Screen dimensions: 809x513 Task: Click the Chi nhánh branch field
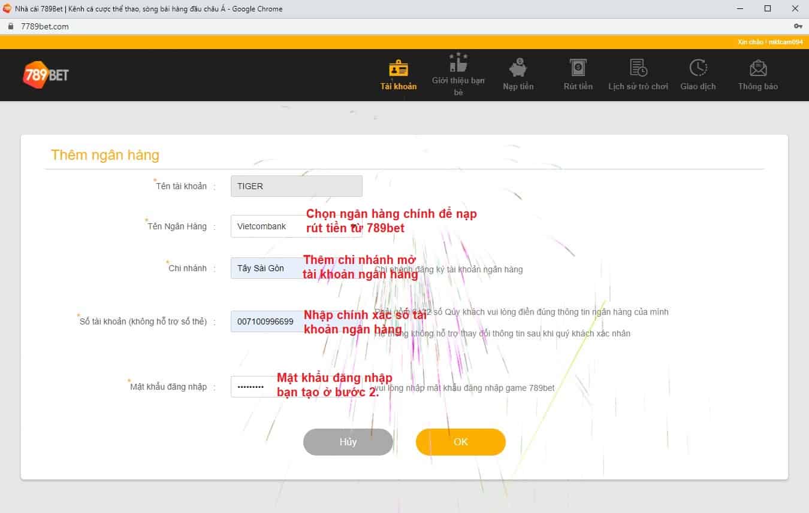point(268,268)
